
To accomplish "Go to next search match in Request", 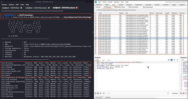I will (x=104, y=93).
